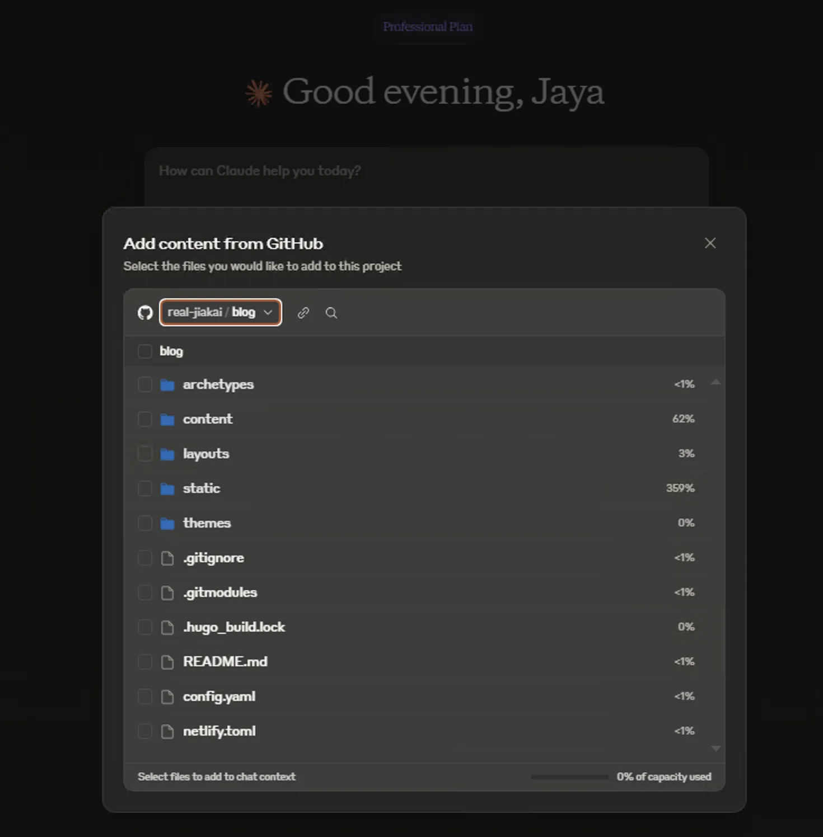This screenshot has height=837, width=823.
Task: Select the .gitignore file name
Action: [213, 558]
